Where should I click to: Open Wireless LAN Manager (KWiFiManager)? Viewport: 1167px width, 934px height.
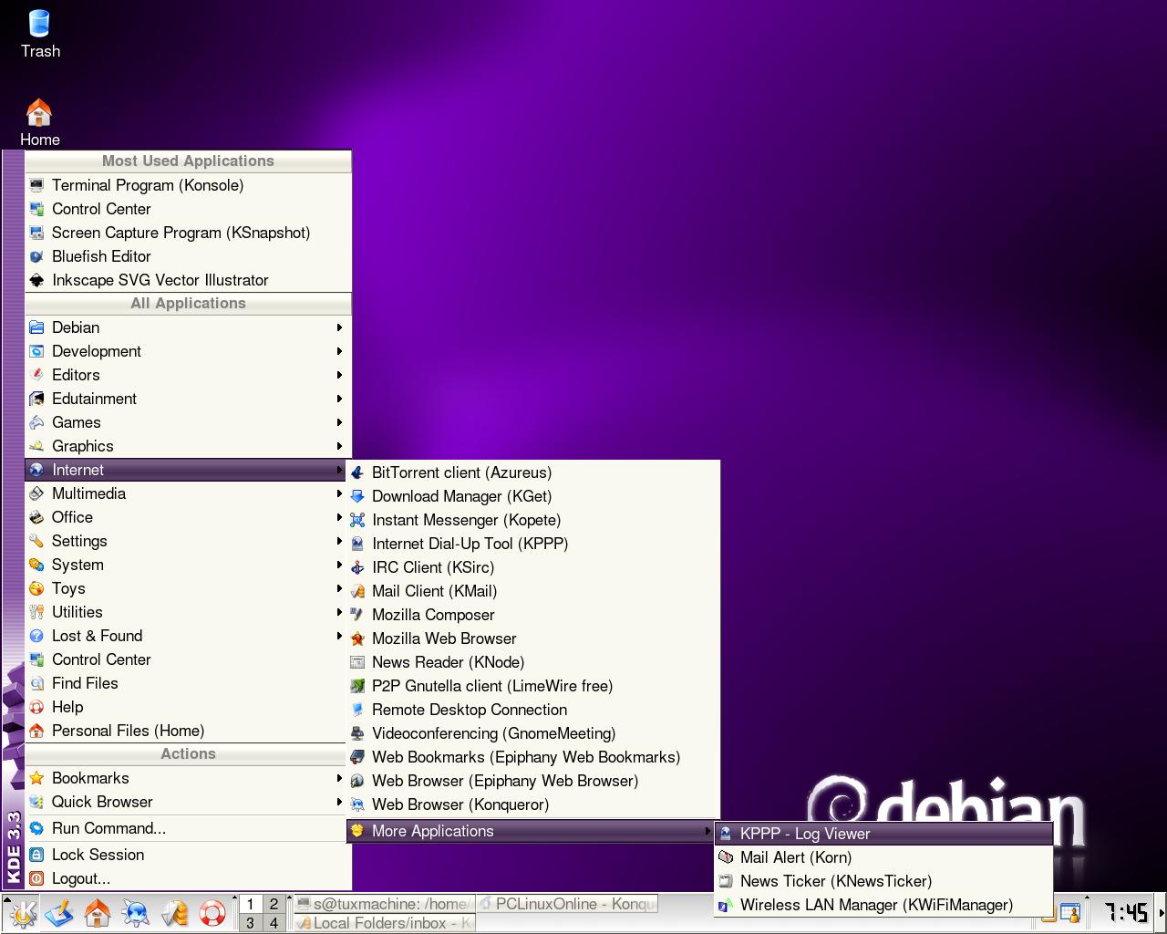883,905
